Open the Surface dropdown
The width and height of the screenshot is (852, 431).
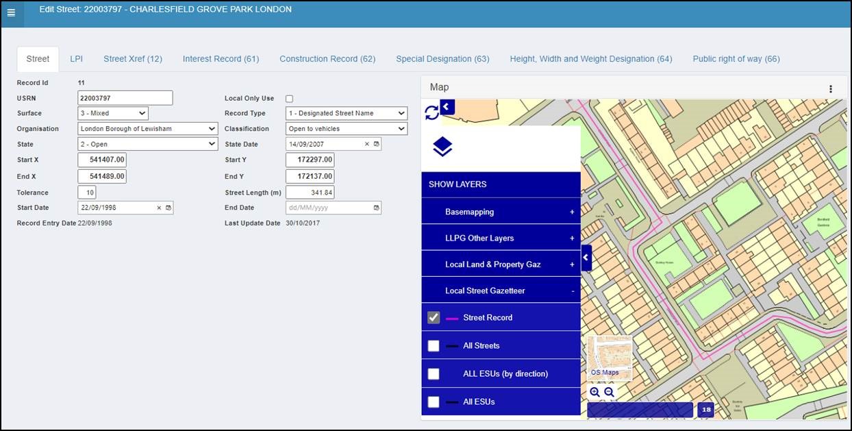(x=113, y=113)
